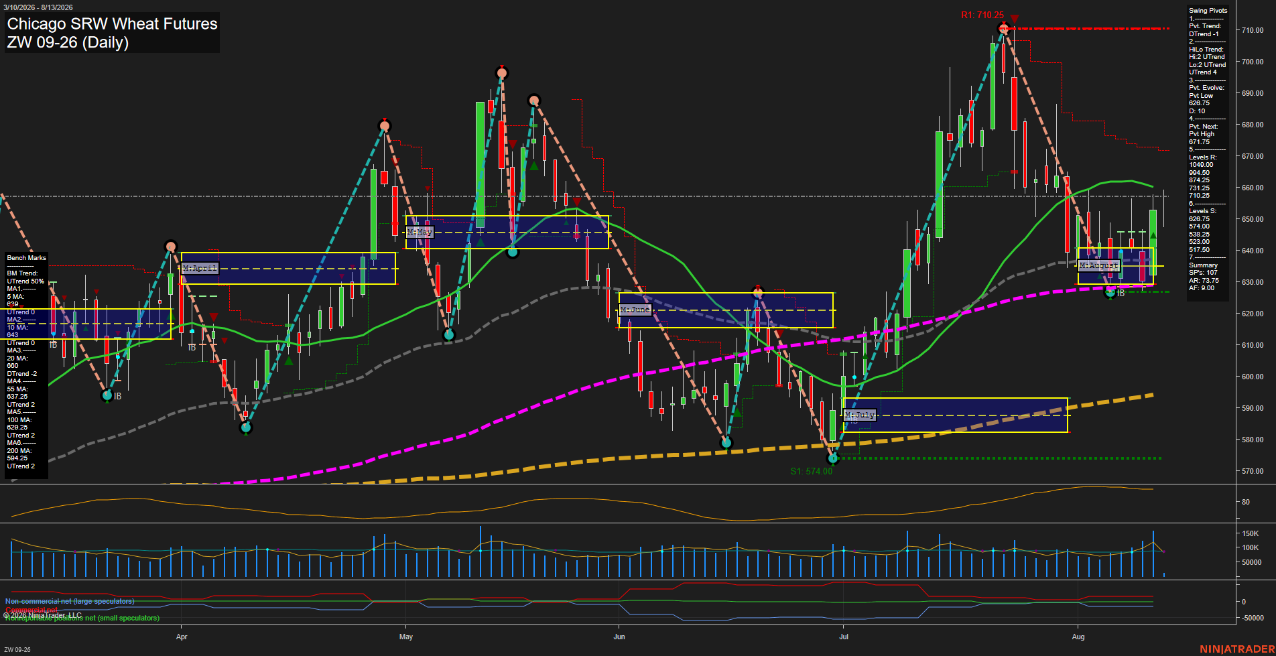
Task: Select the early-April swing low pivot marker
Action: tap(245, 428)
